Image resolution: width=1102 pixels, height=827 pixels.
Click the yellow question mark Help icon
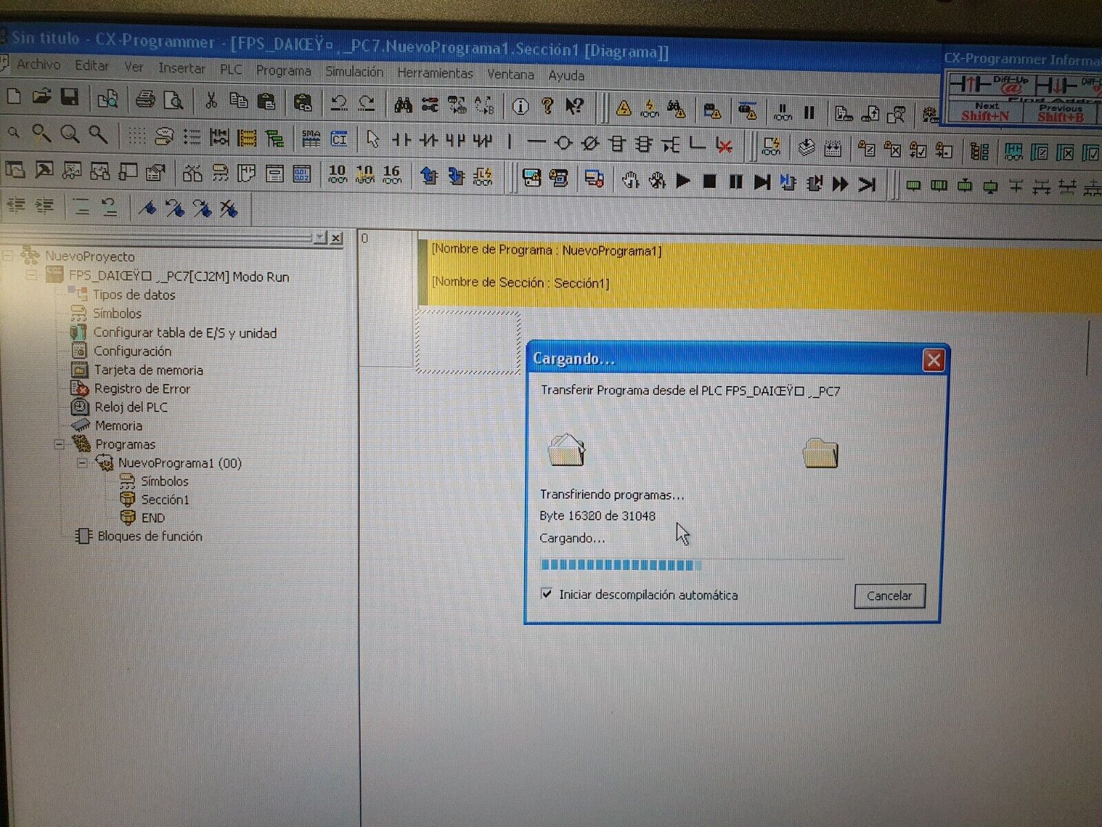tap(548, 105)
